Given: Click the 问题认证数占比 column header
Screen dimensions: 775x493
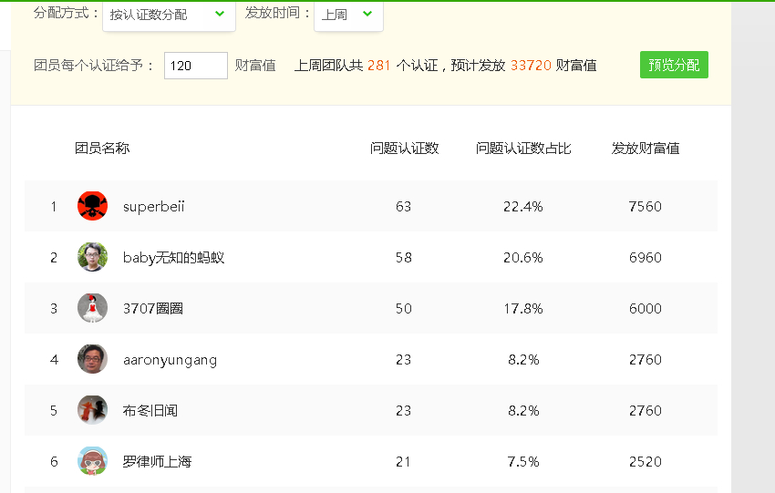Looking at the screenshot, I should [523, 149].
